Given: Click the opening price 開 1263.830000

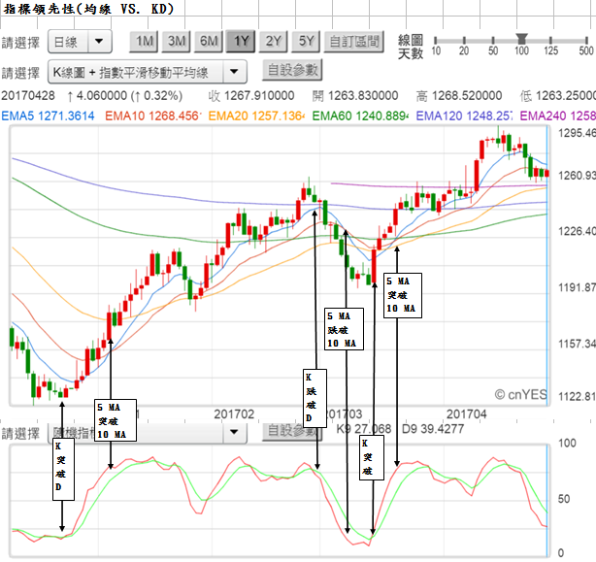Looking at the screenshot, I should (355, 96).
